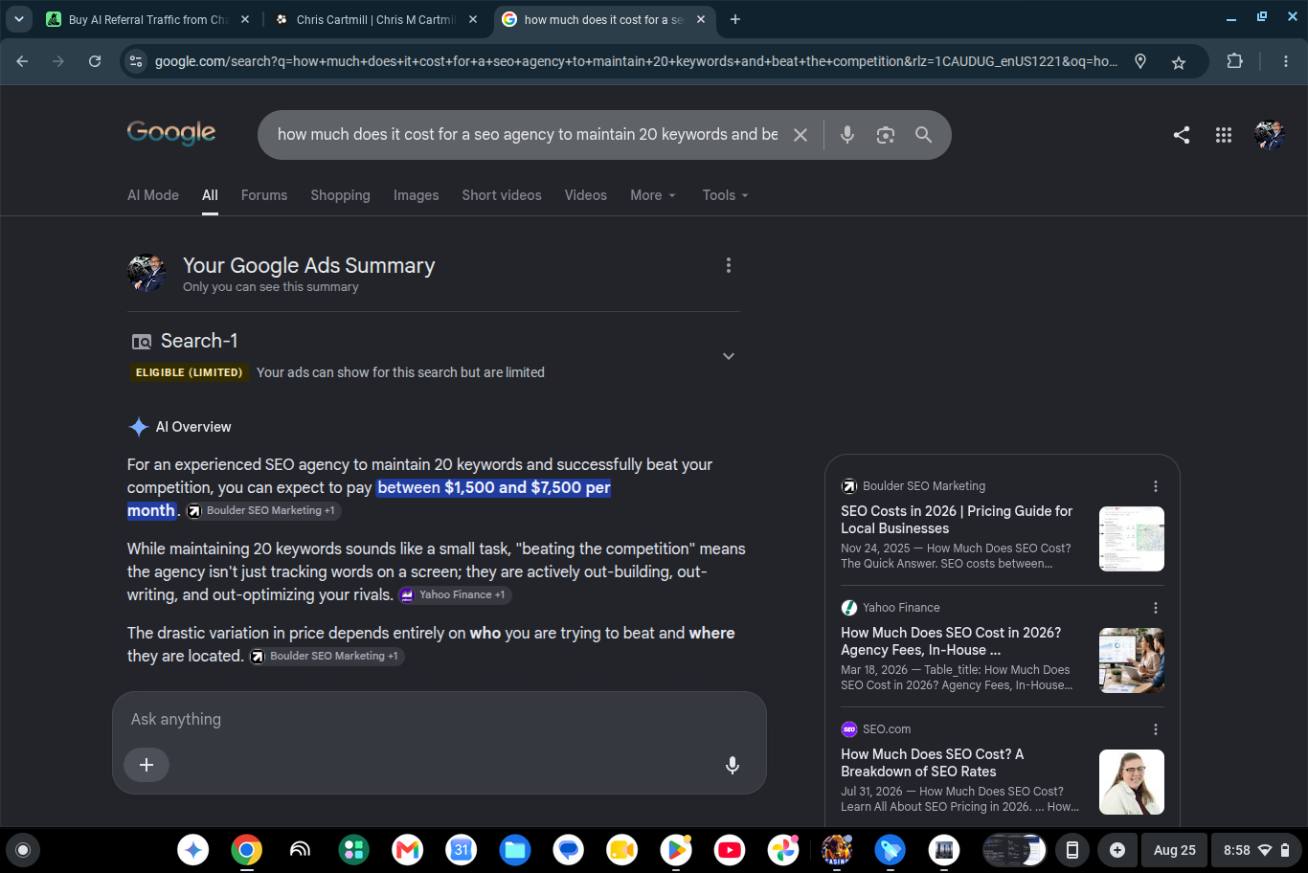Use the microphone in Ask anything box
The height and width of the screenshot is (873, 1308).
[x=733, y=765]
